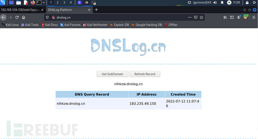Lock the screen with padlock icon
The image size is (258, 139).
[x=247, y=3]
